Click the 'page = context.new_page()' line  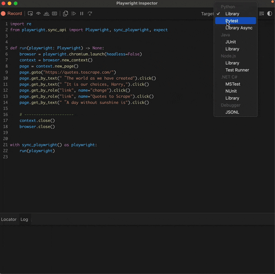click(49, 66)
